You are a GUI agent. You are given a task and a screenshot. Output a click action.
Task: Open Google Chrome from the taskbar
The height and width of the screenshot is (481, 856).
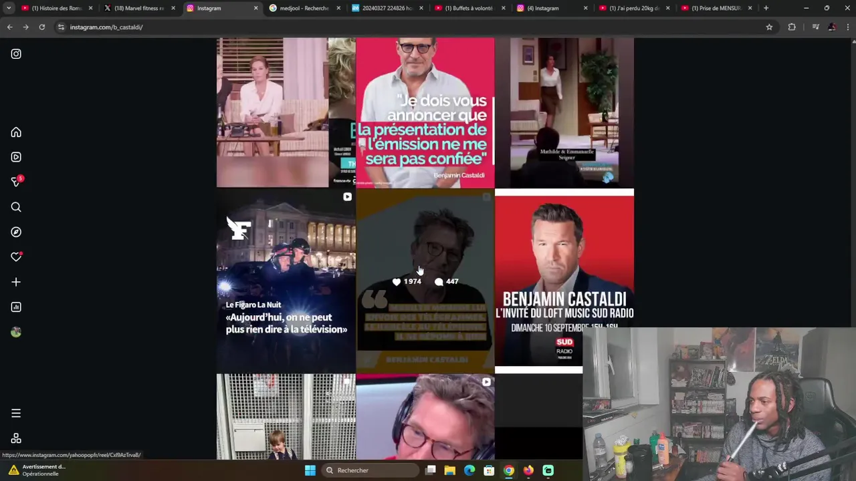pos(509,470)
